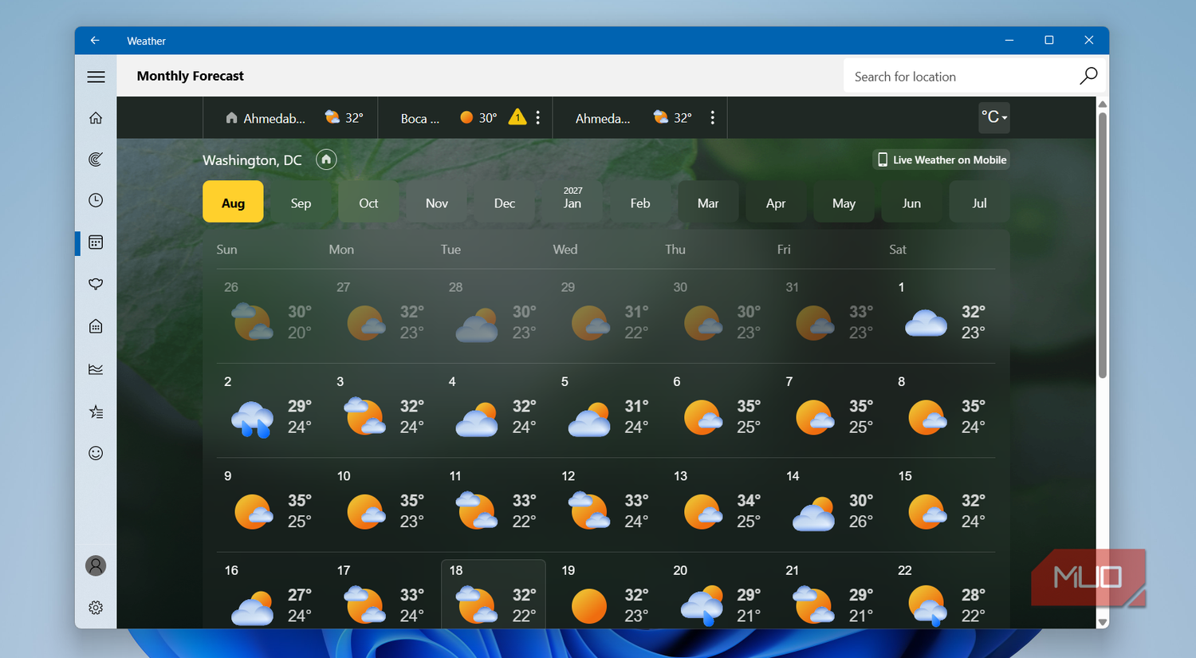Open forecast for day 9
This screenshot has height=658, width=1196.
[x=269, y=504]
